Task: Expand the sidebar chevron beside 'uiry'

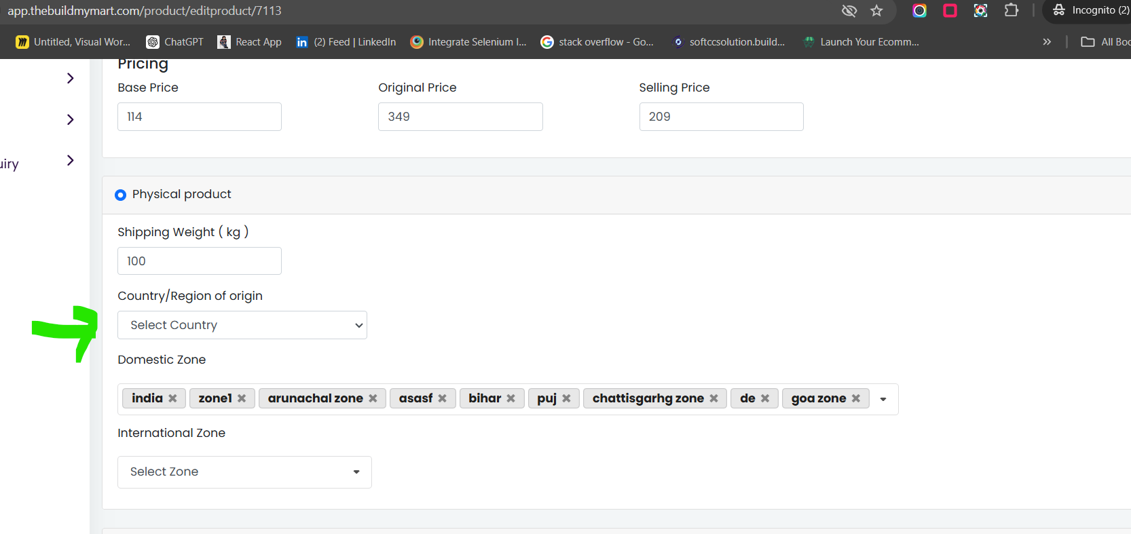Action: pos(70,160)
